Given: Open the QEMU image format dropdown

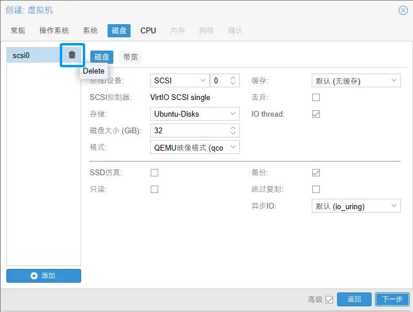Looking at the screenshot, I should pyautogui.click(x=233, y=147).
